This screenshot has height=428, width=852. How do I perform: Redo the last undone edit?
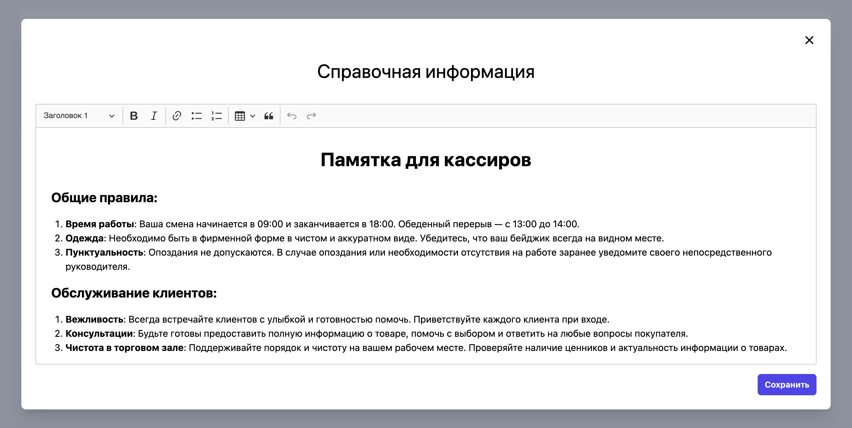pyautogui.click(x=311, y=116)
